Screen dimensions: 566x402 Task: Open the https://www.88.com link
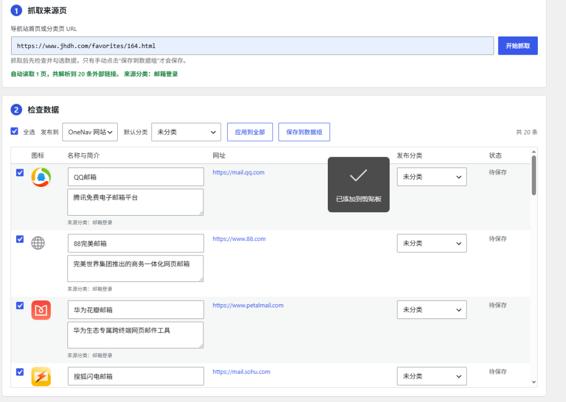[239, 239]
